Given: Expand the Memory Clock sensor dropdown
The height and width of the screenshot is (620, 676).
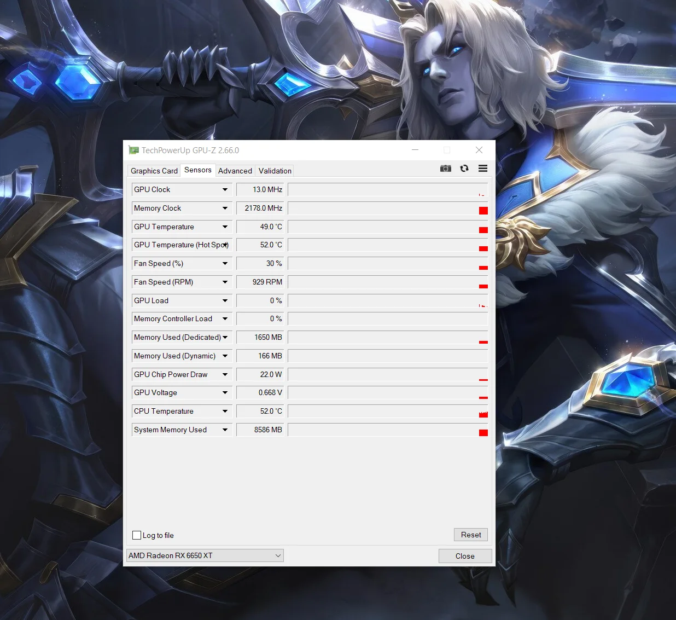Looking at the screenshot, I should point(225,208).
